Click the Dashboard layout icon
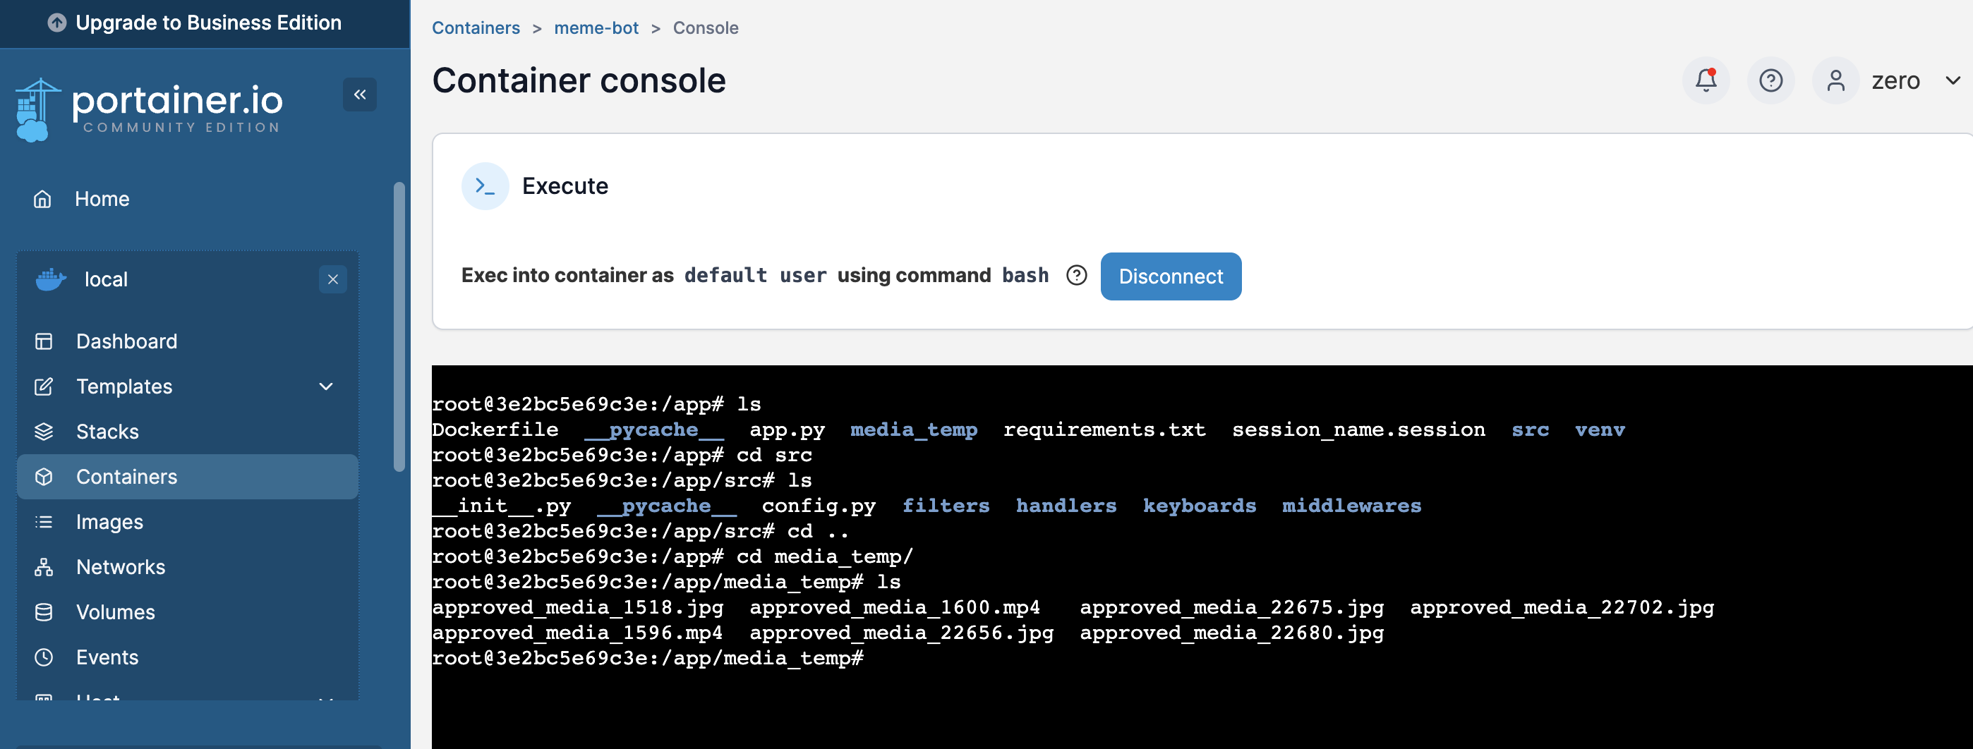Viewport: 1973px width, 749px height. click(x=44, y=341)
